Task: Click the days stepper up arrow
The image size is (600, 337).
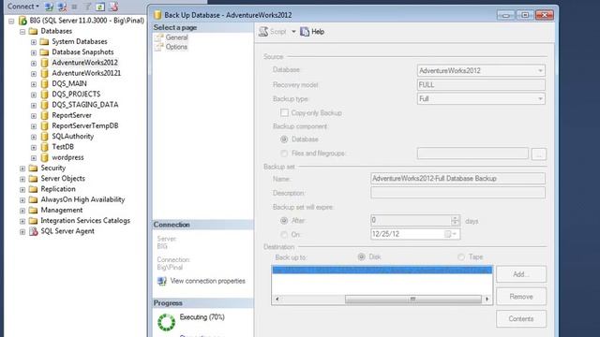Action: pos(455,218)
